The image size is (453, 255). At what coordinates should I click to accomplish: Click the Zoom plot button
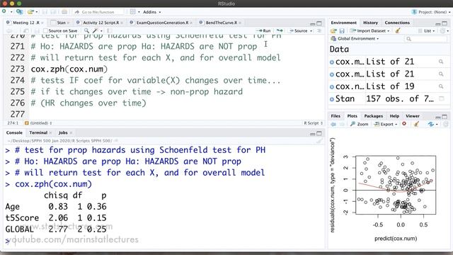click(360, 124)
